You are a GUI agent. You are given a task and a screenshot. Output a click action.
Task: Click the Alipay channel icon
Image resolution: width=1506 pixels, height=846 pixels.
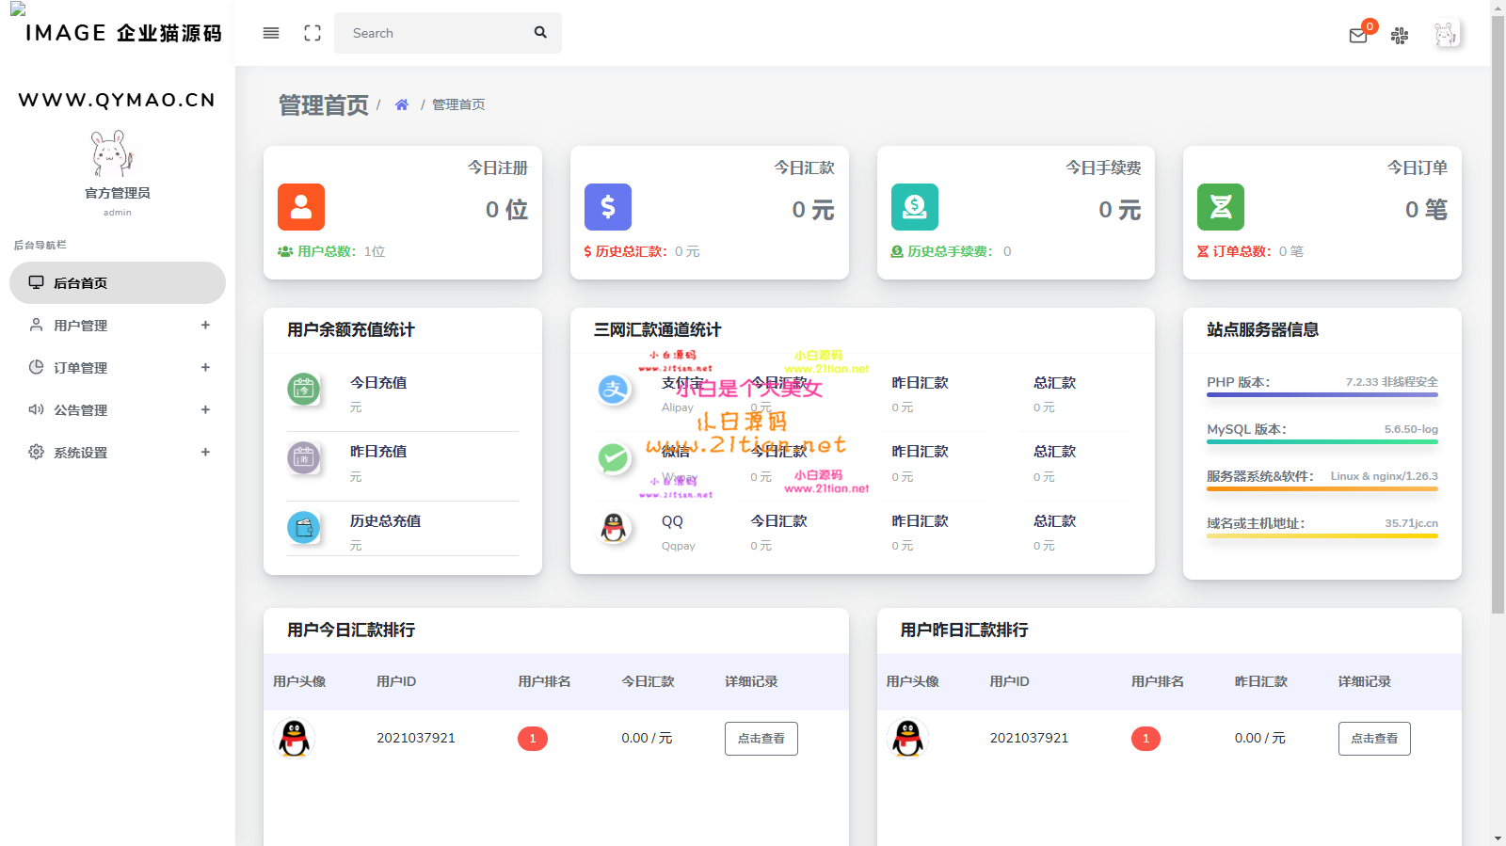[x=614, y=389]
